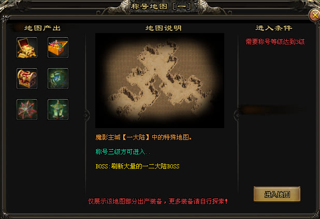The image size is (320, 219).
Task: Select the green lantern-shaped item icon
Action: pos(58,109)
